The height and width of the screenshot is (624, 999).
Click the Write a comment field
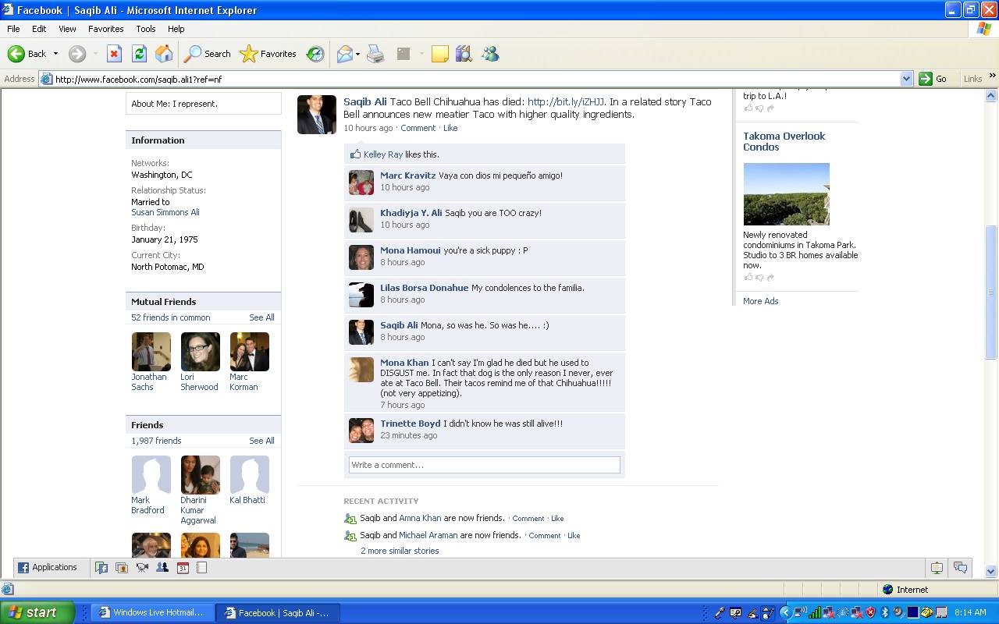(485, 465)
